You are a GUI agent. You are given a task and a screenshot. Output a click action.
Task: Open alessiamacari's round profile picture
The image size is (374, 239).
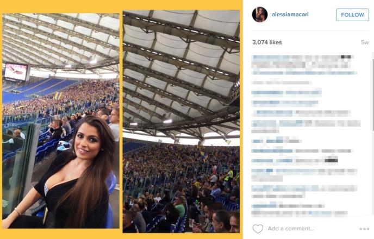(259, 15)
